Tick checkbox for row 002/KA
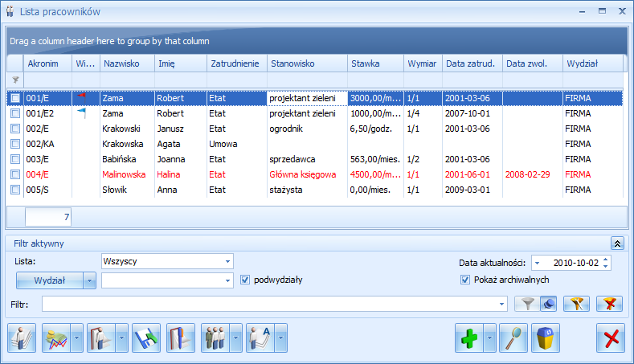This screenshot has height=364, width=634. [x=15, y=144]
